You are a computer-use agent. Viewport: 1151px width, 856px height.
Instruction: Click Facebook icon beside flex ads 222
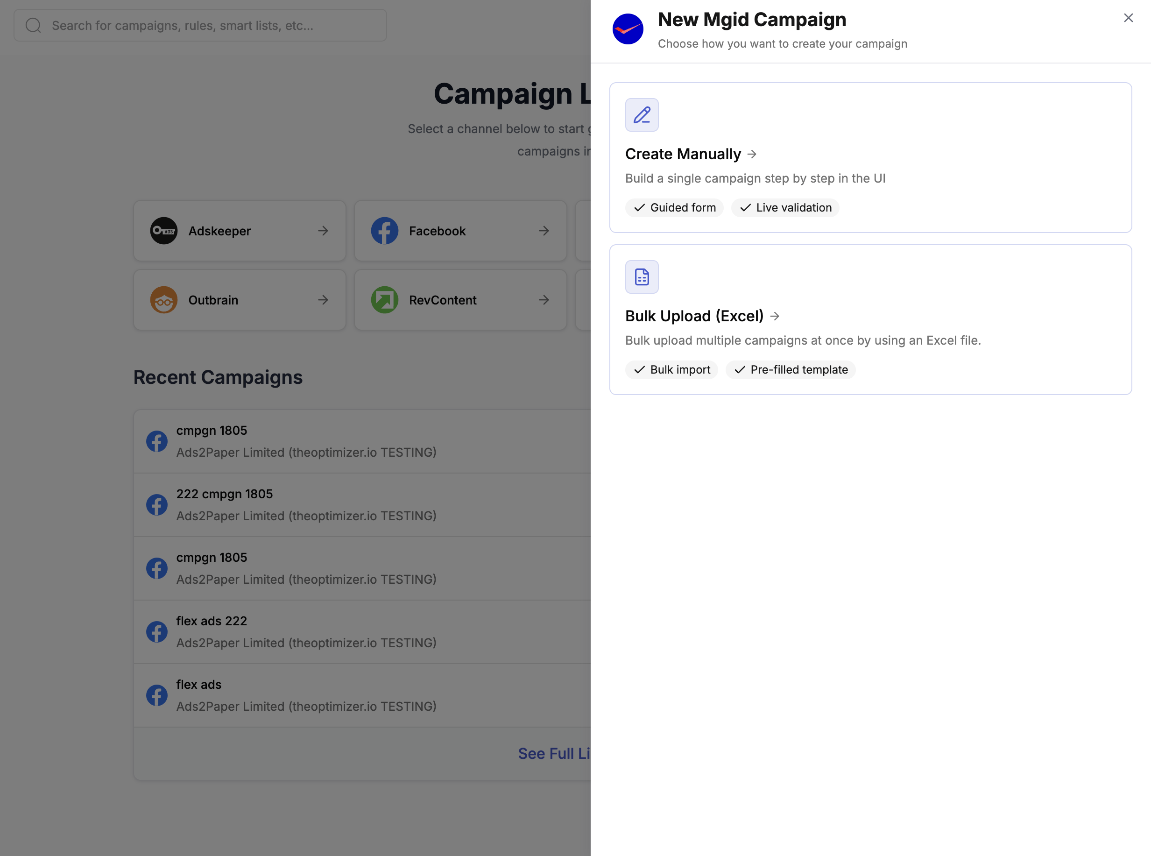pos(156,632)
